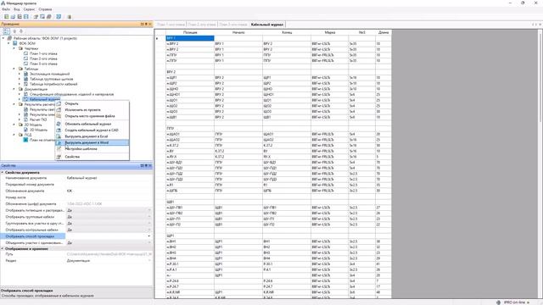543x305 pixels.
Task: Click the Начало column header
Action: click(x=238, y=32)
